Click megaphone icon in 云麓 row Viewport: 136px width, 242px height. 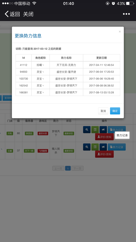coord(103,147)
